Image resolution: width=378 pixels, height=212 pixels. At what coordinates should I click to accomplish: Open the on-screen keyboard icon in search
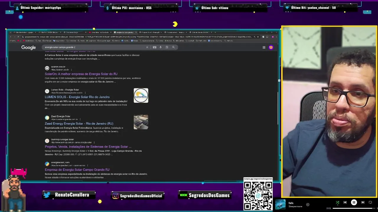[x=154, y=47]
